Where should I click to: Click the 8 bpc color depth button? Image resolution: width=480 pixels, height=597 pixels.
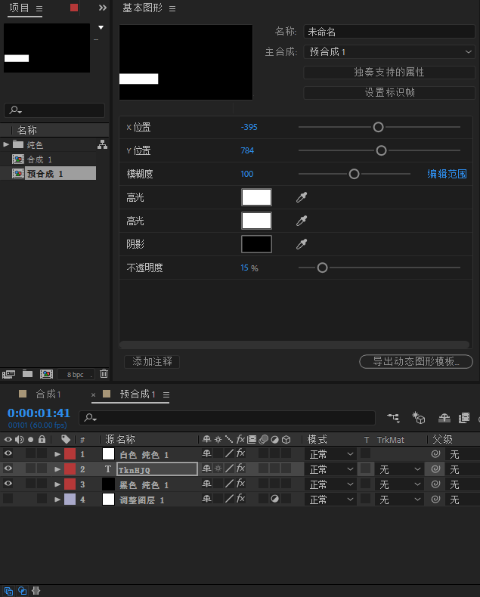tap(76, 374)
